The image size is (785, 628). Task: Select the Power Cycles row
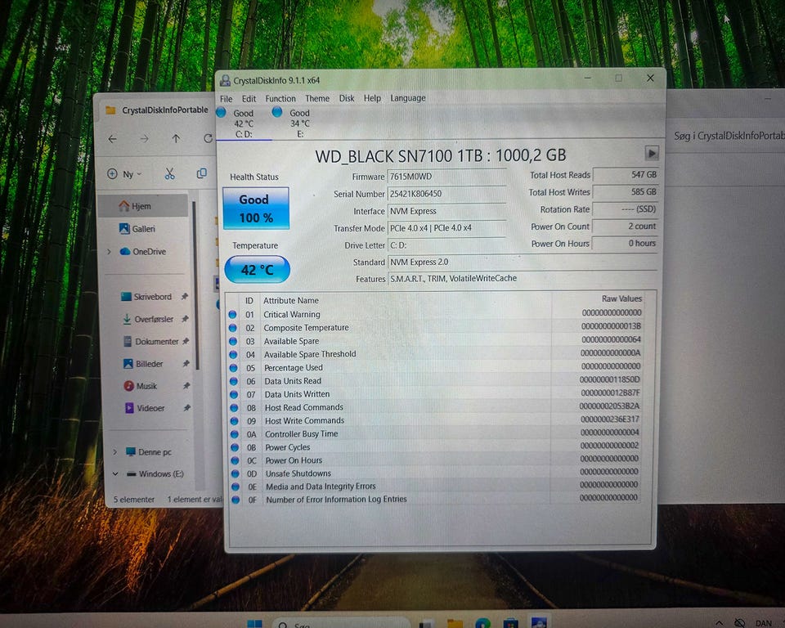coord(434,446)
